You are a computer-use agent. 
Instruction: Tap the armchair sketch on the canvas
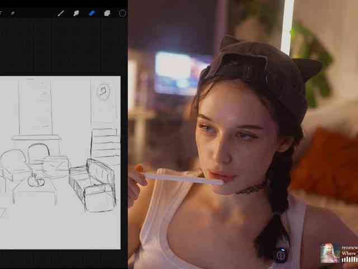(92, 185)
